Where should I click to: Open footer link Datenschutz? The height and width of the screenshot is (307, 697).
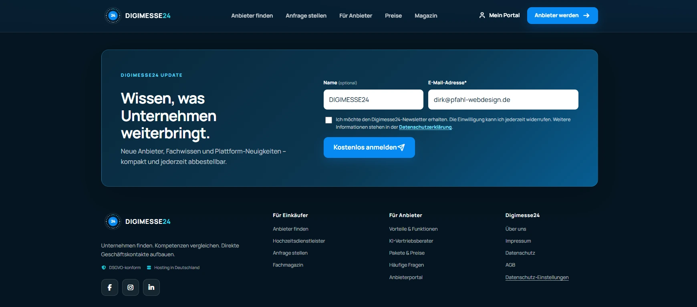coord(520,253)
